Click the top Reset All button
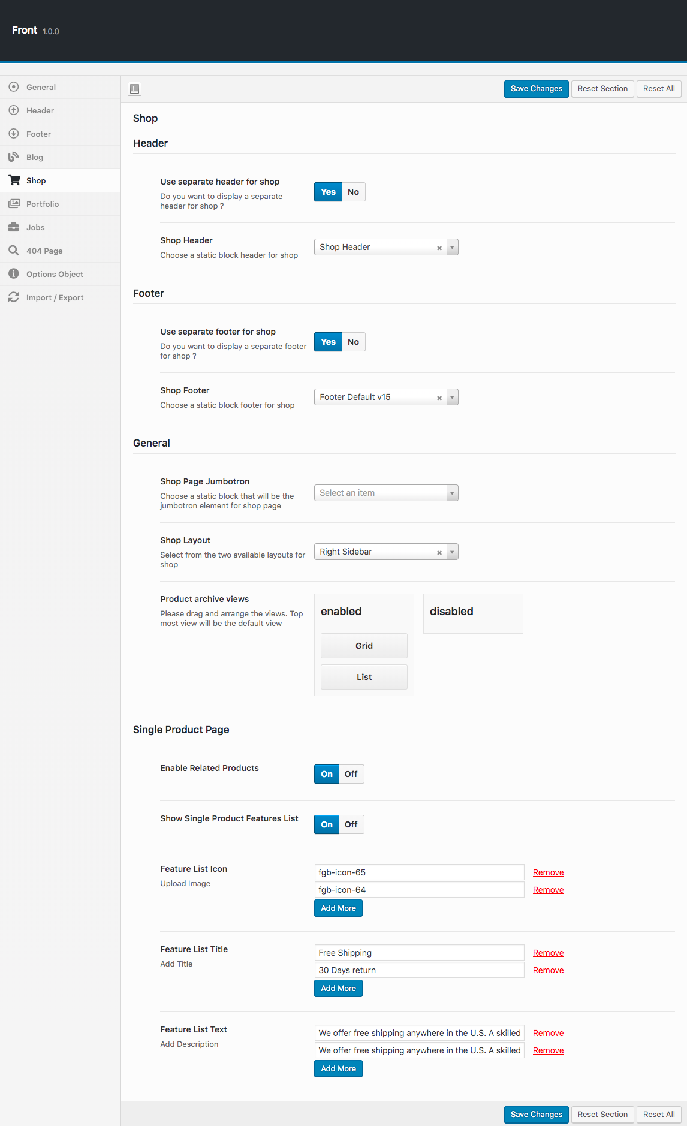The width and height of the screenshot is (687, 1126). click(659, 89)
